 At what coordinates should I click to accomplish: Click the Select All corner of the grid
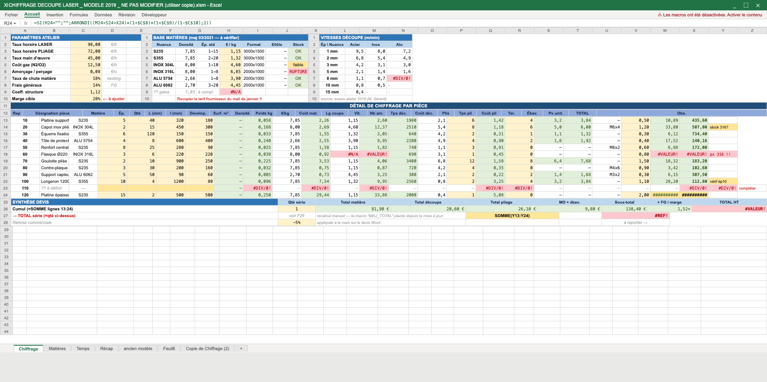point(5,30)
